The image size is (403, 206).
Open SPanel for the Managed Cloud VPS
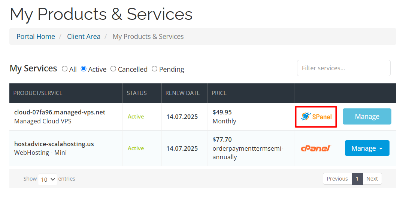click(x=316, y=117)
